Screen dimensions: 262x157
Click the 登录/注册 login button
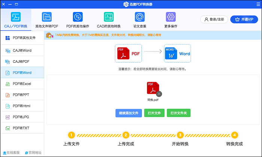pos(214,19)
